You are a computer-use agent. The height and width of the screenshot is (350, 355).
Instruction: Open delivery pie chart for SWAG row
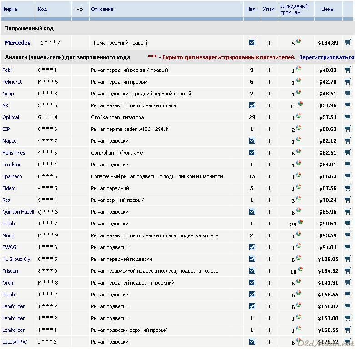299,245
